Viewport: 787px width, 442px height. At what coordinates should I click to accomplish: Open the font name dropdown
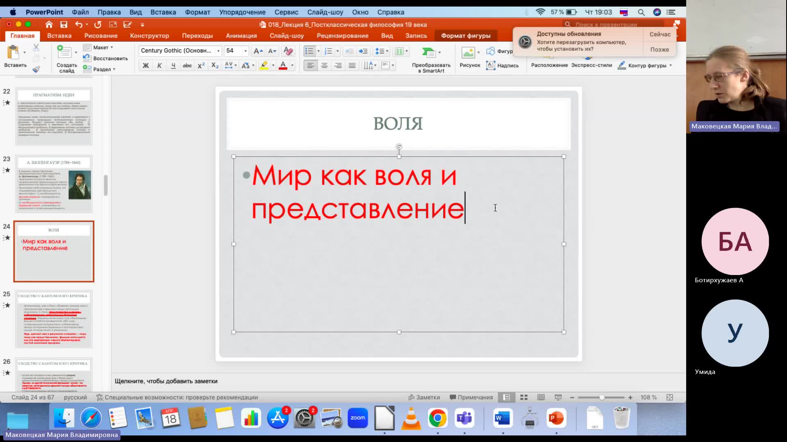tap(218, 51)
